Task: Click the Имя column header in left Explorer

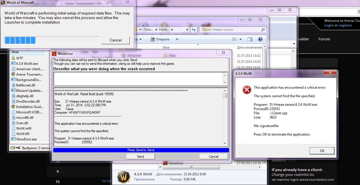Action: coord(15,52)
